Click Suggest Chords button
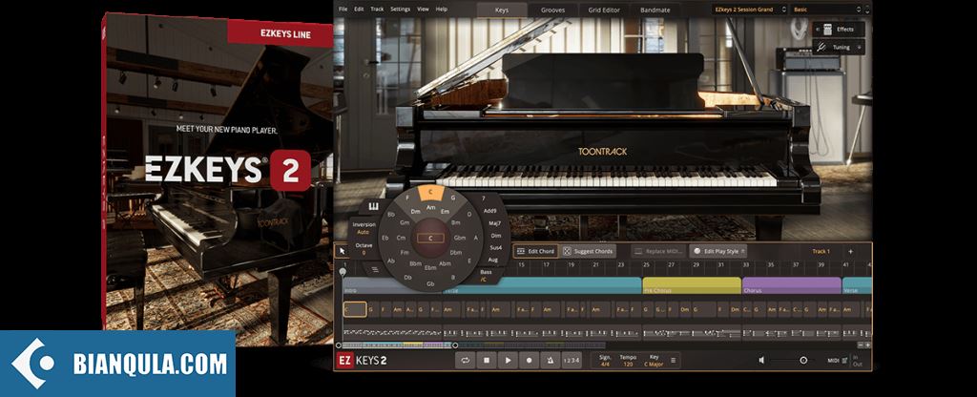977x397 pixels. [x=588, y=251]
